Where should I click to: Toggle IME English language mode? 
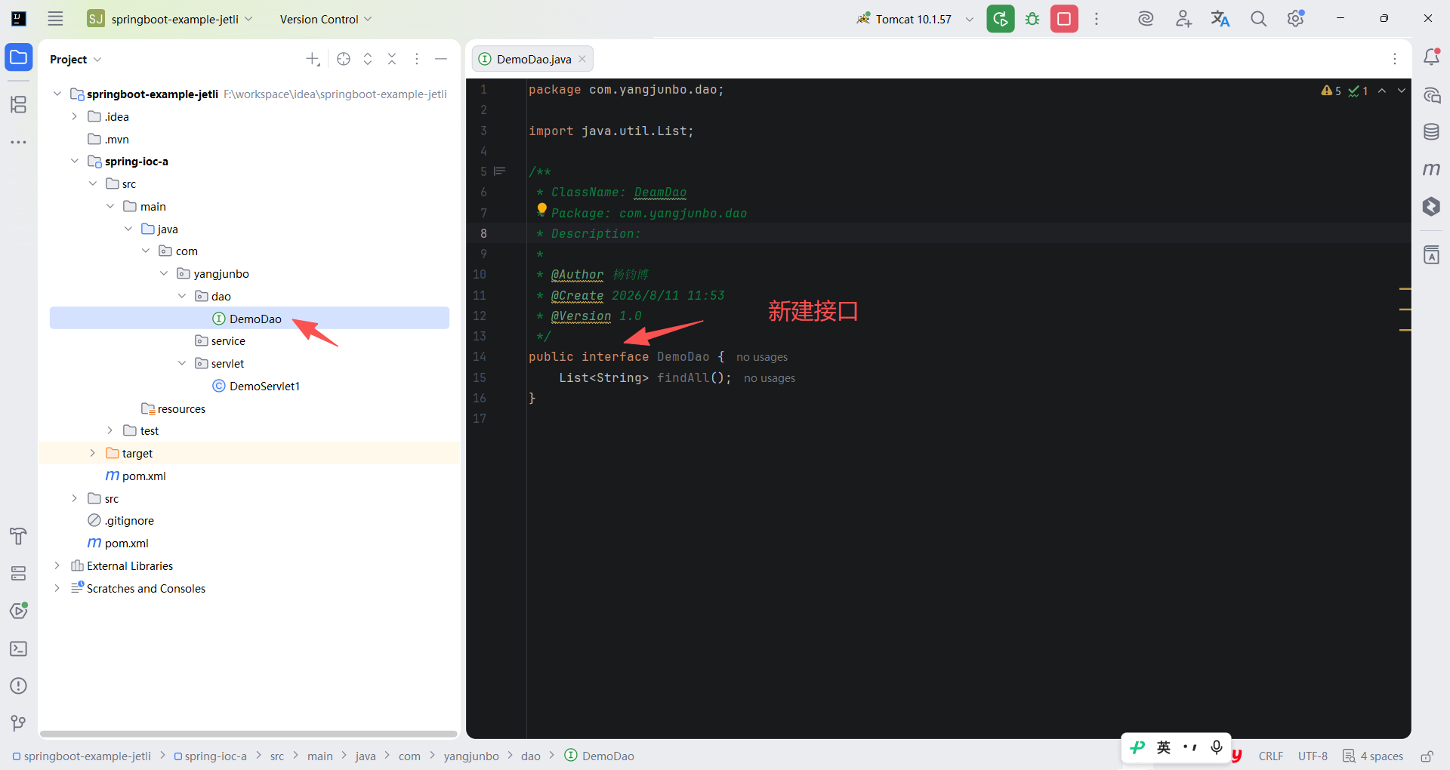[1164, 747]
